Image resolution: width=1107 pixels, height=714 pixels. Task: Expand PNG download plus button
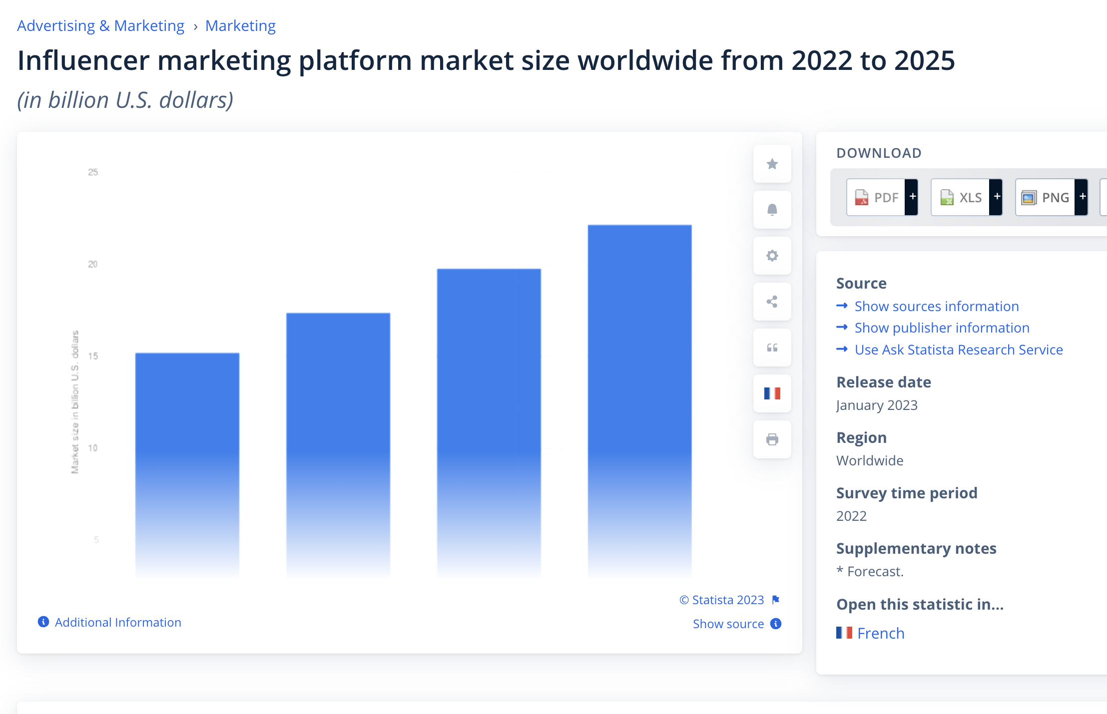click(x=1082, y=197)
